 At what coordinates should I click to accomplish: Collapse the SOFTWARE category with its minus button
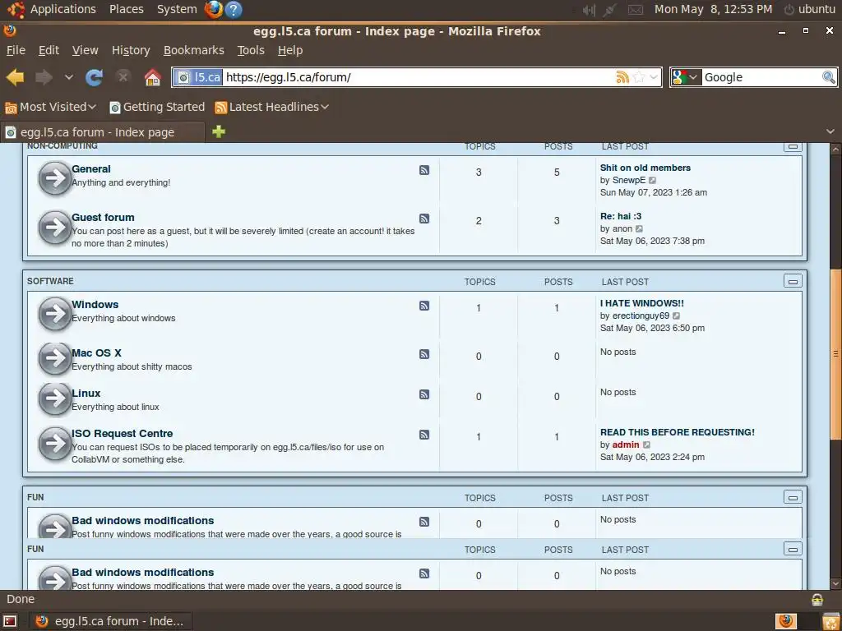point(793,281)
